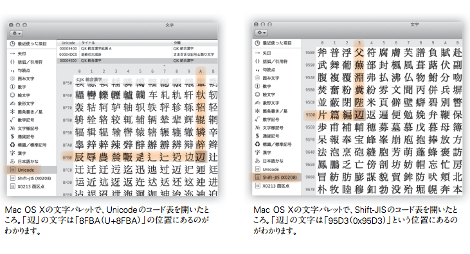
Task: Click the 編 character in the Shift-JIS table
Action: click(347, 114)
